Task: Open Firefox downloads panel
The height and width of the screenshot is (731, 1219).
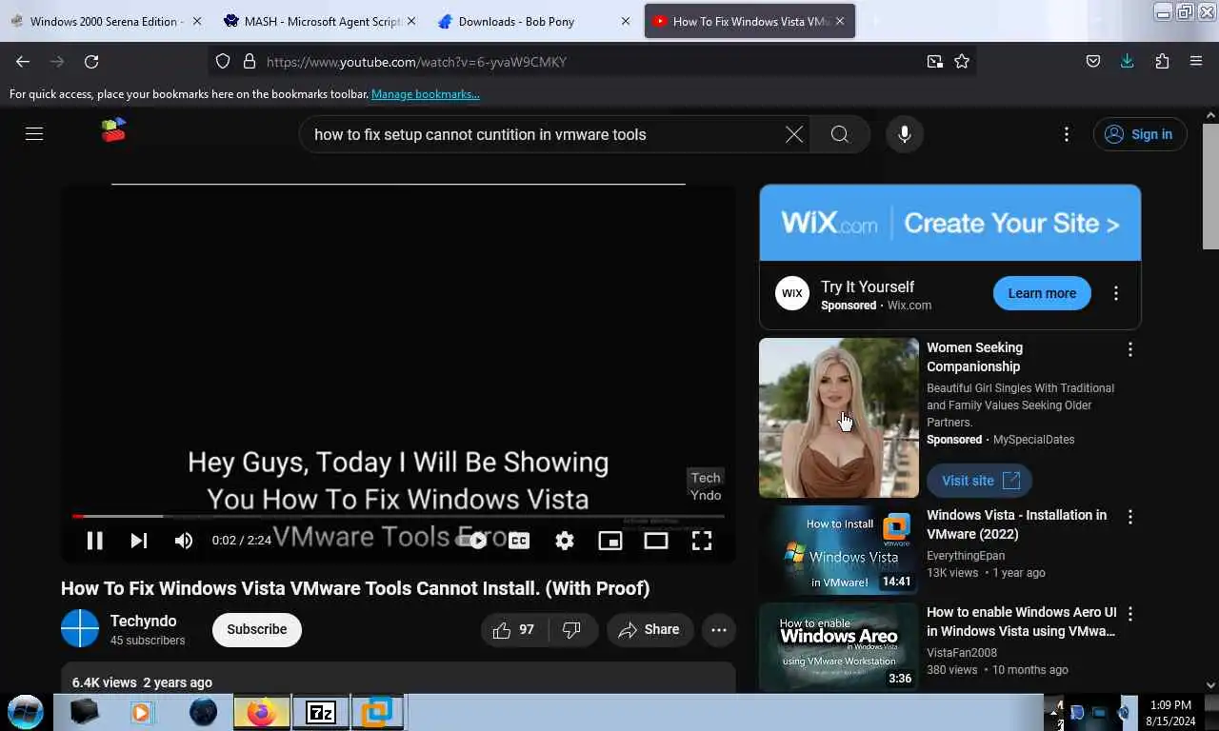Action: (1128, 61)
